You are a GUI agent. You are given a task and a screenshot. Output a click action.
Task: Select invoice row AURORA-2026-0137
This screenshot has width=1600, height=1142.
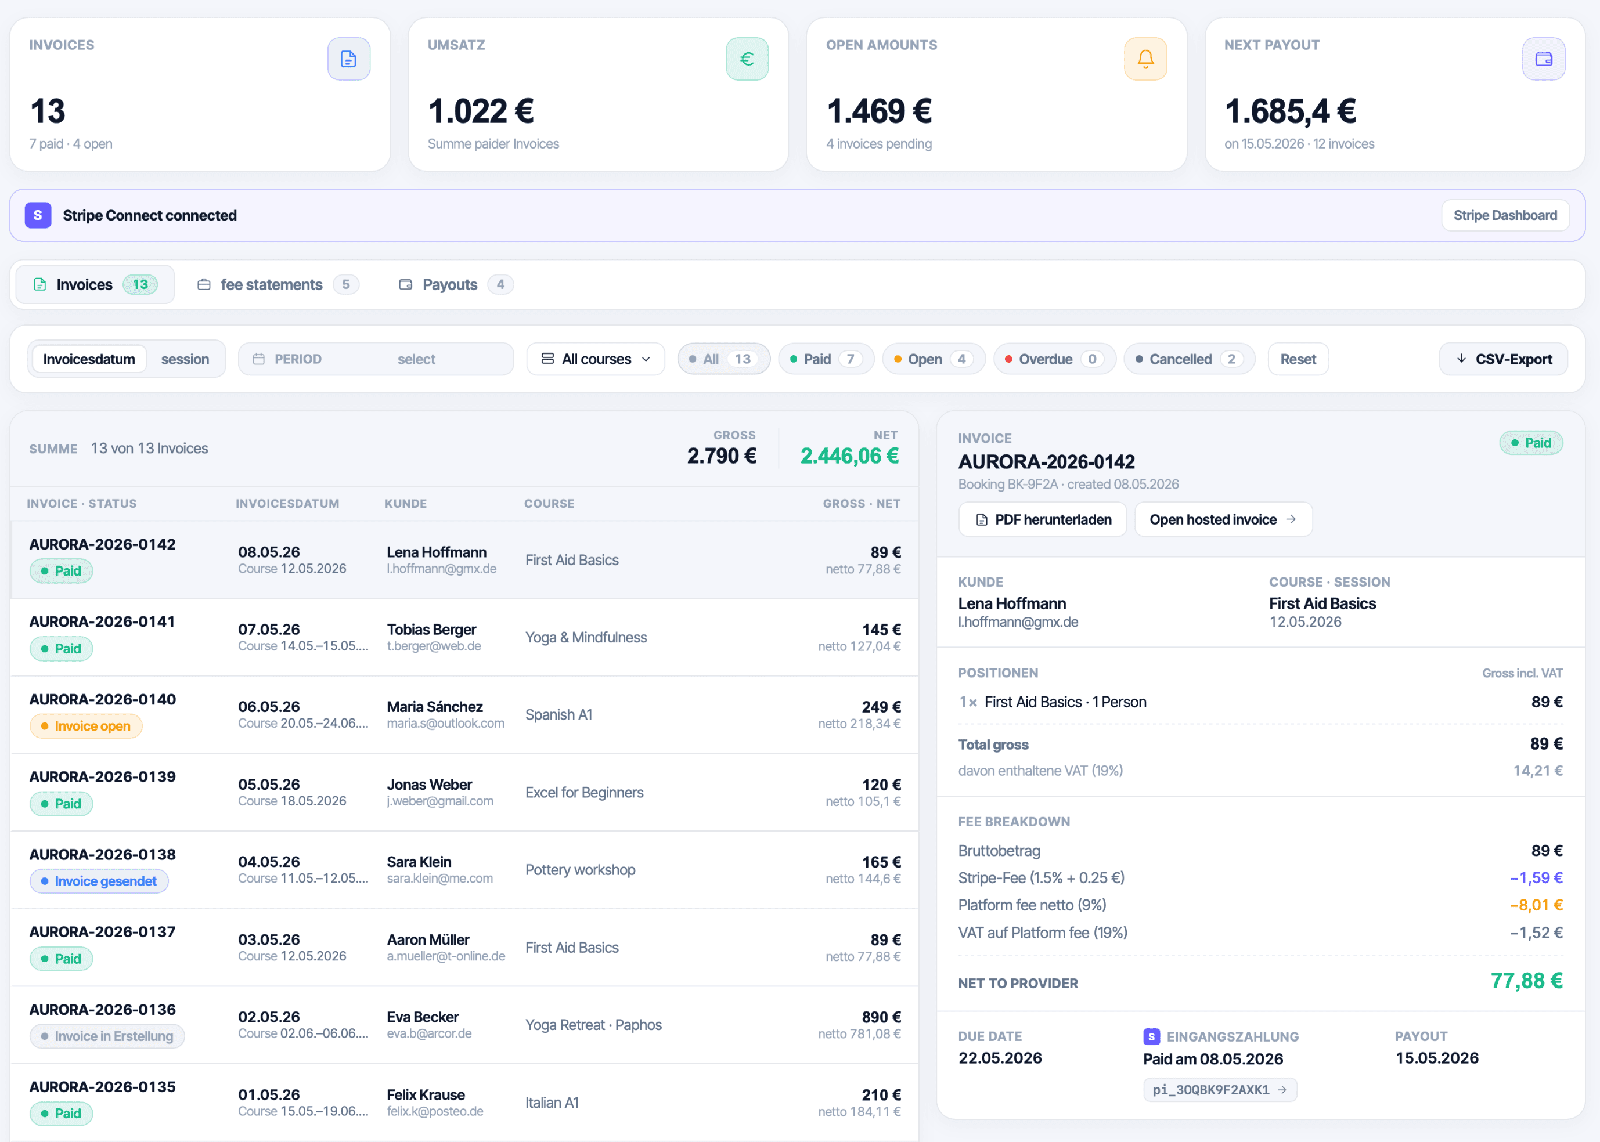tap(464, 947)
